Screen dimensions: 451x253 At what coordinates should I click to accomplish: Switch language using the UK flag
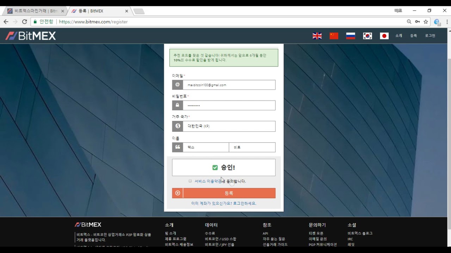point(317,36)
